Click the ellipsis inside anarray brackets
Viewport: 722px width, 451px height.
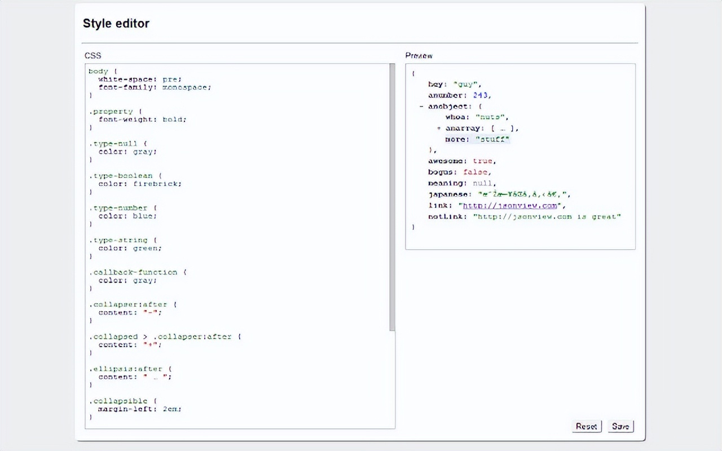click(x=503, y=129)
